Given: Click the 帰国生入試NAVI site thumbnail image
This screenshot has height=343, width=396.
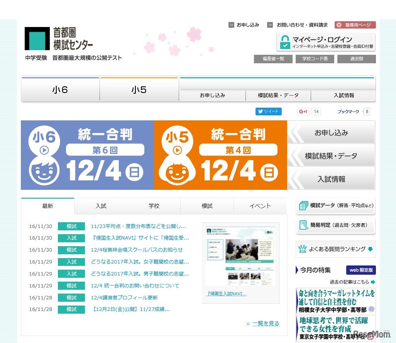Looking at the screenshot, I should pos(240,256).
